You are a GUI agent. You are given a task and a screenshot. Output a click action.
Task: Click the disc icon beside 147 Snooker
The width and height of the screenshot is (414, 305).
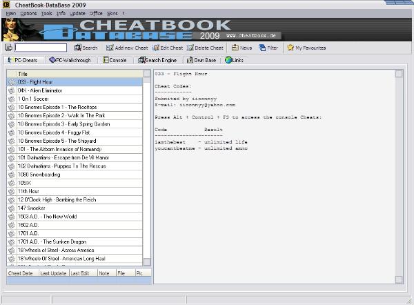click(x=11, y=208)
